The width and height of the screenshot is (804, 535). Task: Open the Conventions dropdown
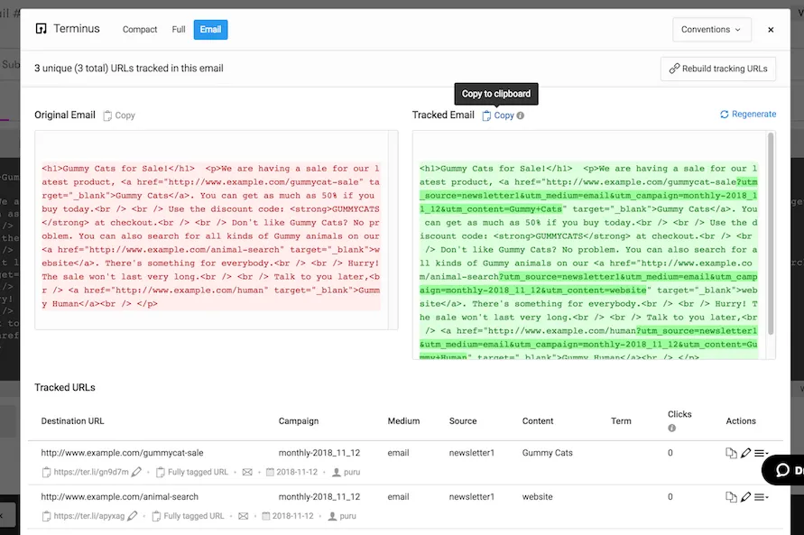coord(711,29)
